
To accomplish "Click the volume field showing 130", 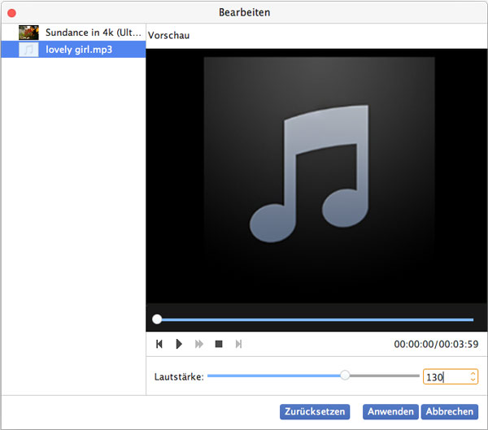I will 443,376.
